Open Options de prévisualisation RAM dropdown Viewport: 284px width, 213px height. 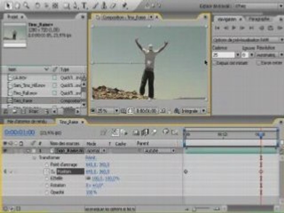[248, 40]
